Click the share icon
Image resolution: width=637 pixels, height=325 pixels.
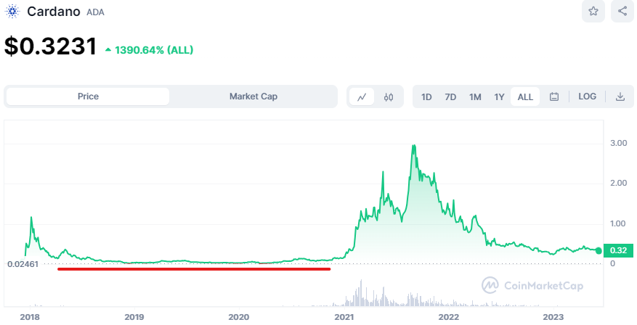pyautogui.click(x=622, y=11)
